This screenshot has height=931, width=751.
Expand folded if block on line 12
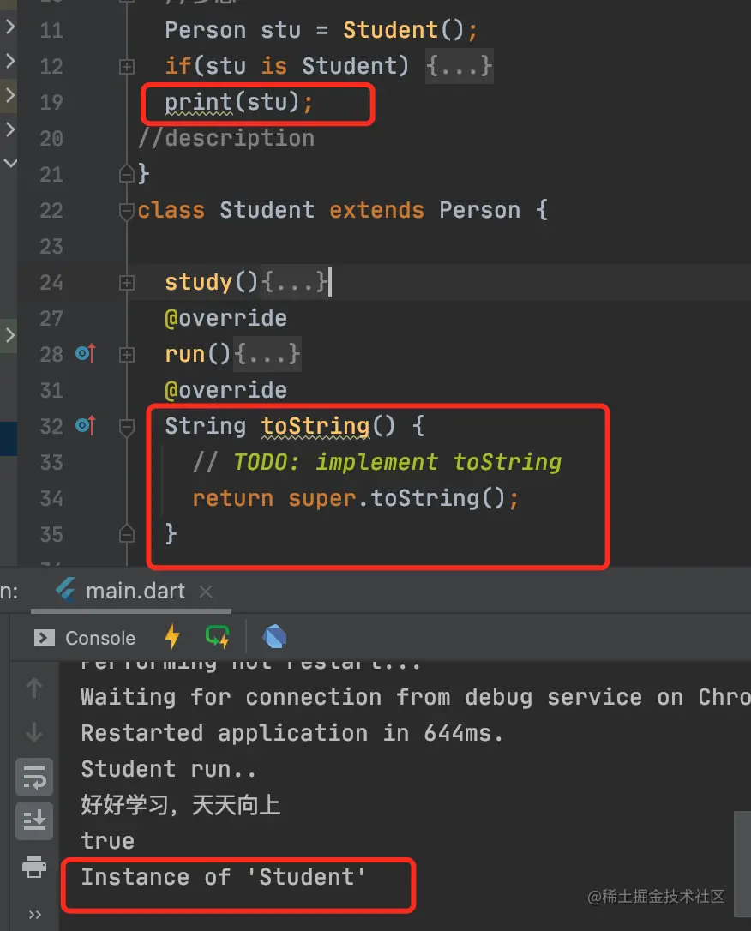pyautogui.click(x=127, y=67)
